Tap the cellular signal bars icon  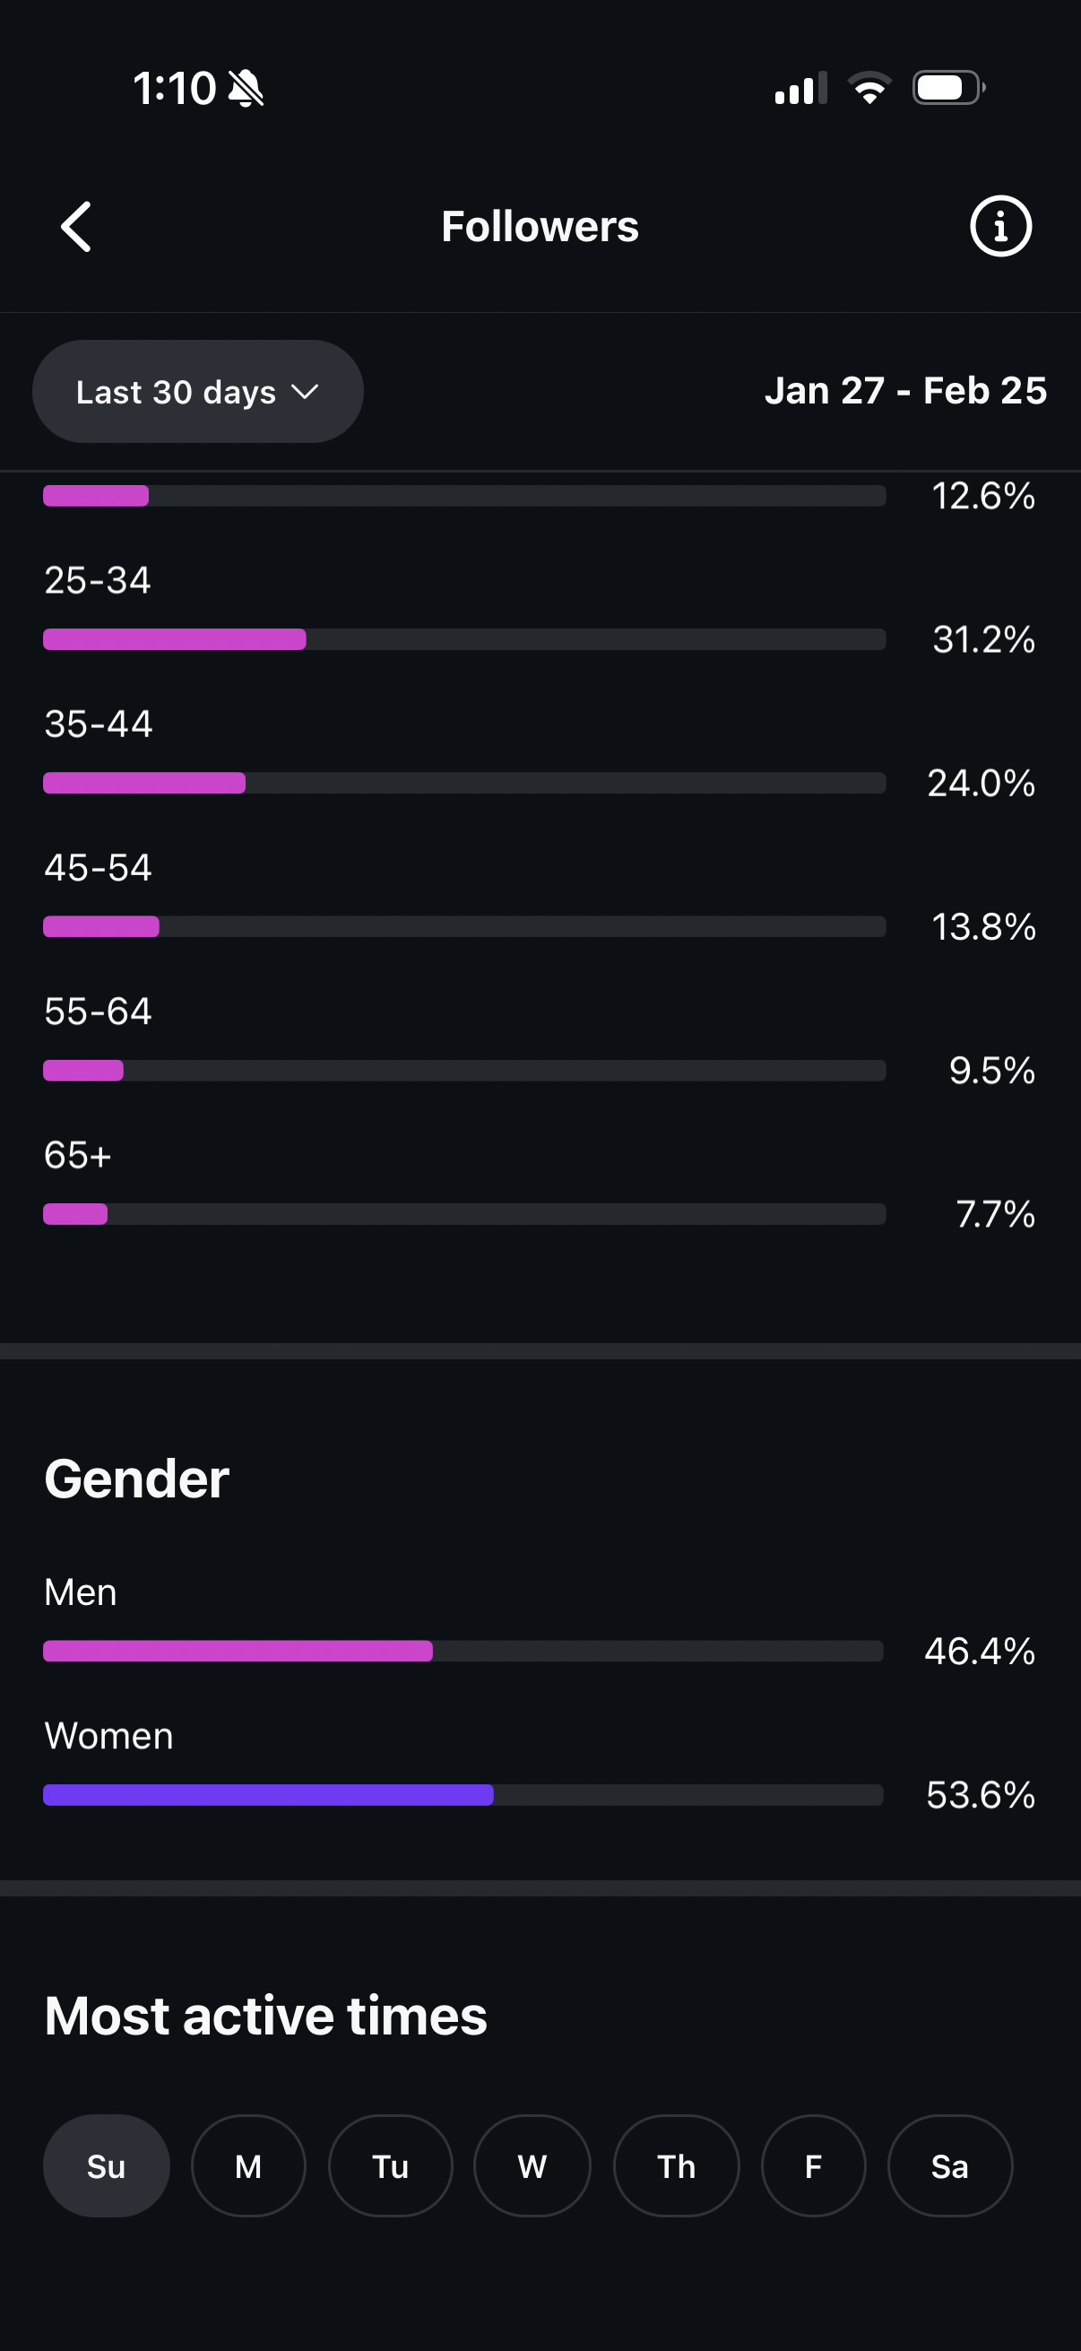tap(800, 89)
